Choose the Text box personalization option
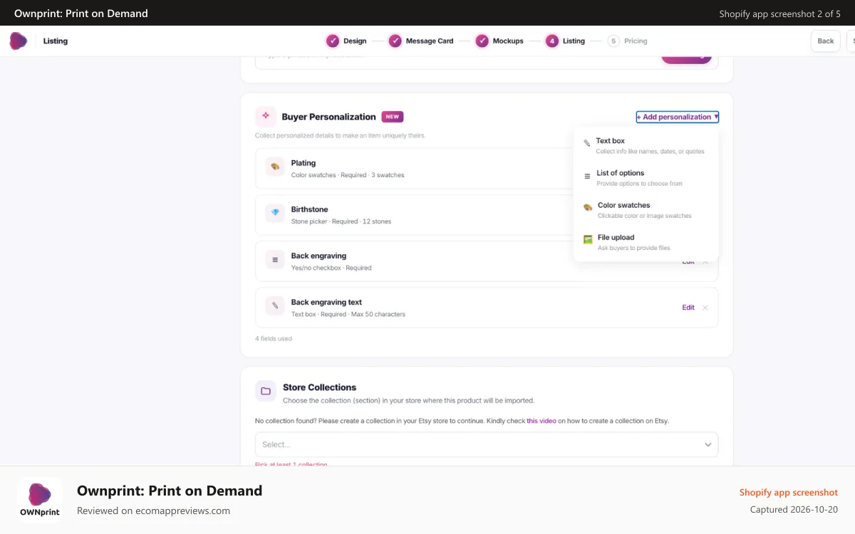This screenshot has height=534, width=855. tap(646, 145)
